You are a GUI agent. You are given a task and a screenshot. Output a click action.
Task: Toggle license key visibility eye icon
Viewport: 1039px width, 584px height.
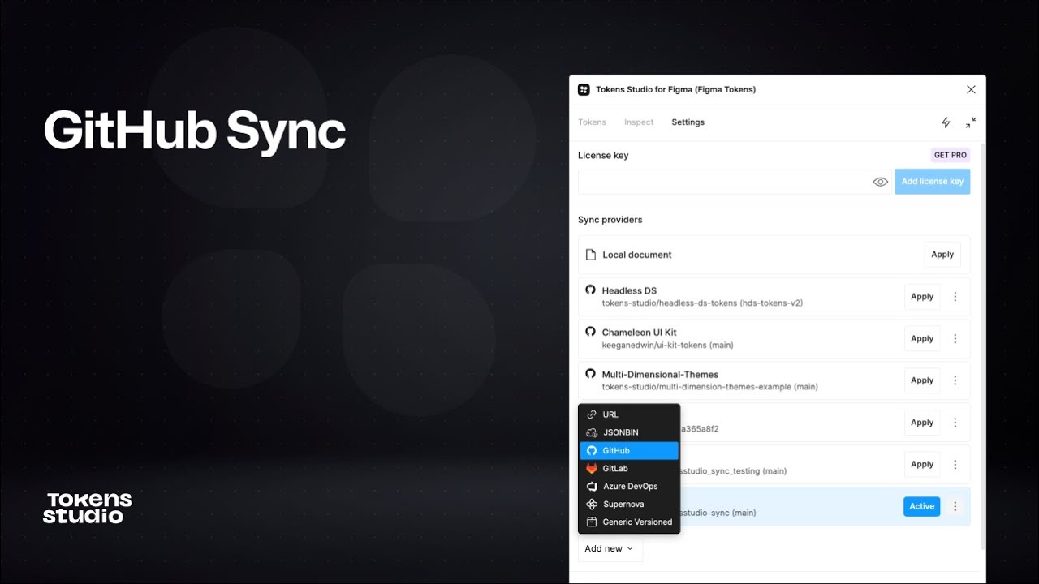click(x=881, y=182)
